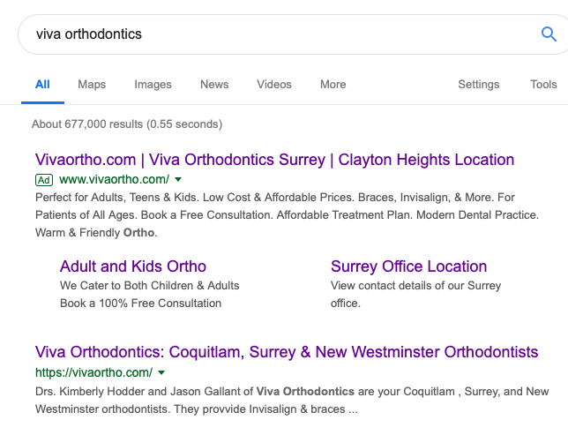Switch to the Images tab

(x=153, y=85)
